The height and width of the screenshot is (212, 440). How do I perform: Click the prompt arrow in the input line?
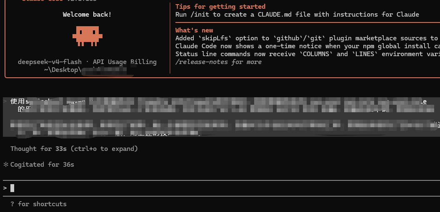5,188
